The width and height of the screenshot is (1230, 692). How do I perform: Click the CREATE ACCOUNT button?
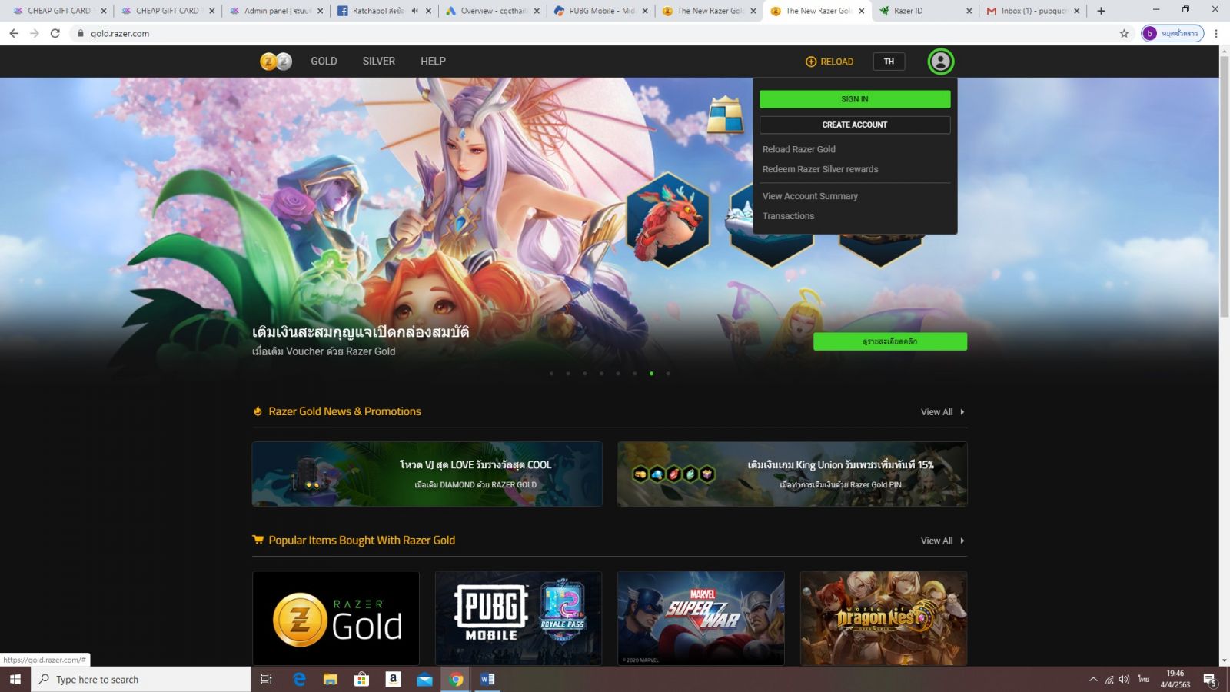[855, 125]
